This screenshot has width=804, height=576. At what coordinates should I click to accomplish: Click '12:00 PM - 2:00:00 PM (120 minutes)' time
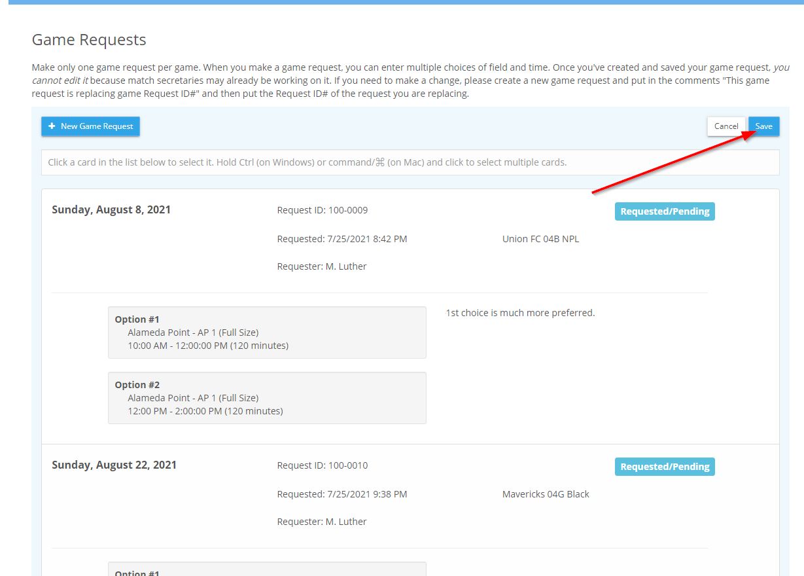click(x=205, y=411)
